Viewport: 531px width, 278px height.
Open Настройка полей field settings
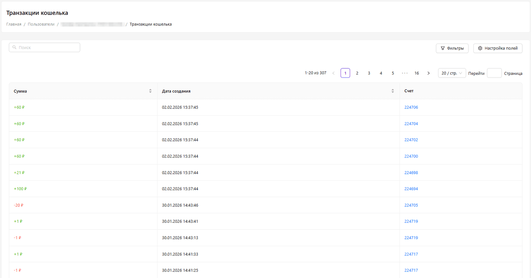click(498, 48)
